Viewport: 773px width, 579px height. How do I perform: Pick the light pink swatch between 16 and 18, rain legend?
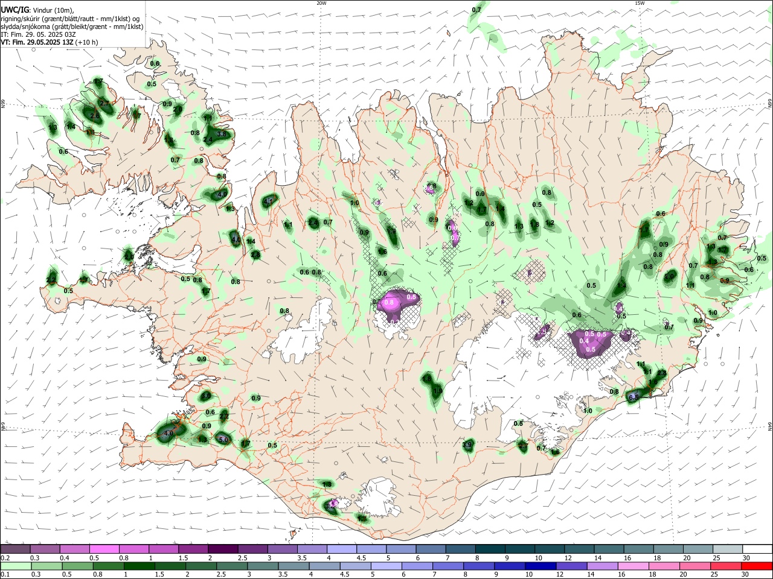[x=633, y=566]
